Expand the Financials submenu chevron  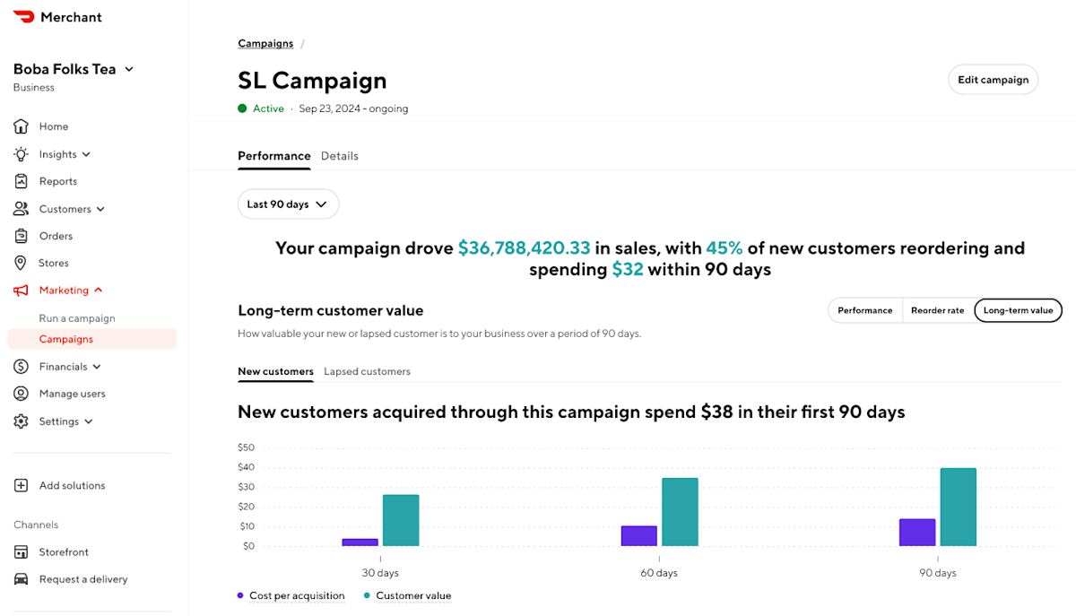97,367
